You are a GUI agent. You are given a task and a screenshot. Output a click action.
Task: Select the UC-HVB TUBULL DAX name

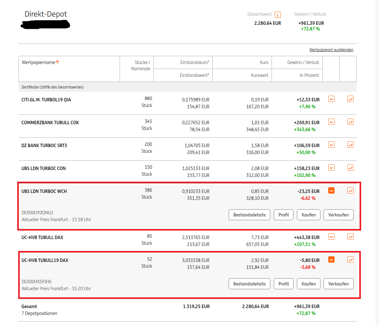click(42, 237)
